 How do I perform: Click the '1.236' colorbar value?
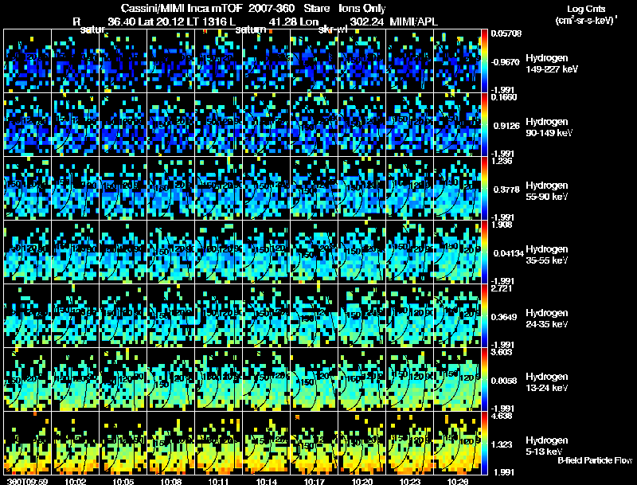tap(502, 161)
